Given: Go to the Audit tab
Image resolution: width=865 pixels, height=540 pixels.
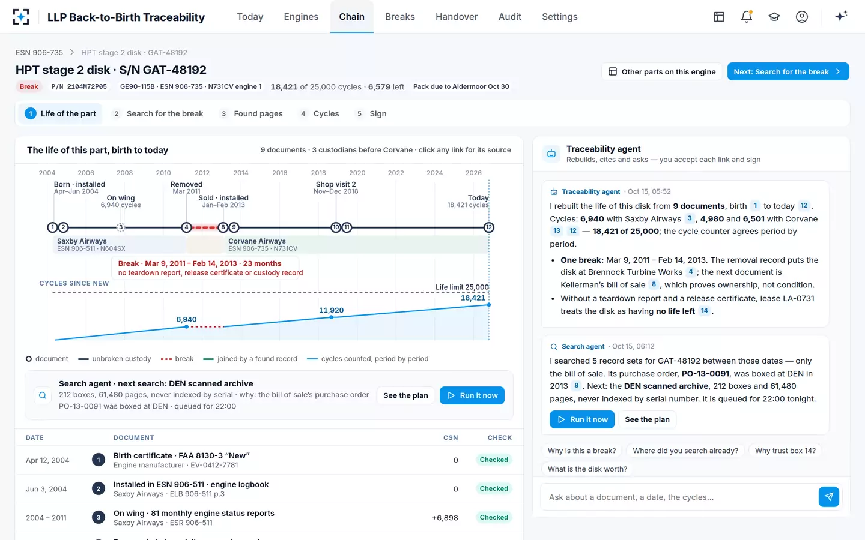Looking at the screenshot, I should [x=510, y=17].
